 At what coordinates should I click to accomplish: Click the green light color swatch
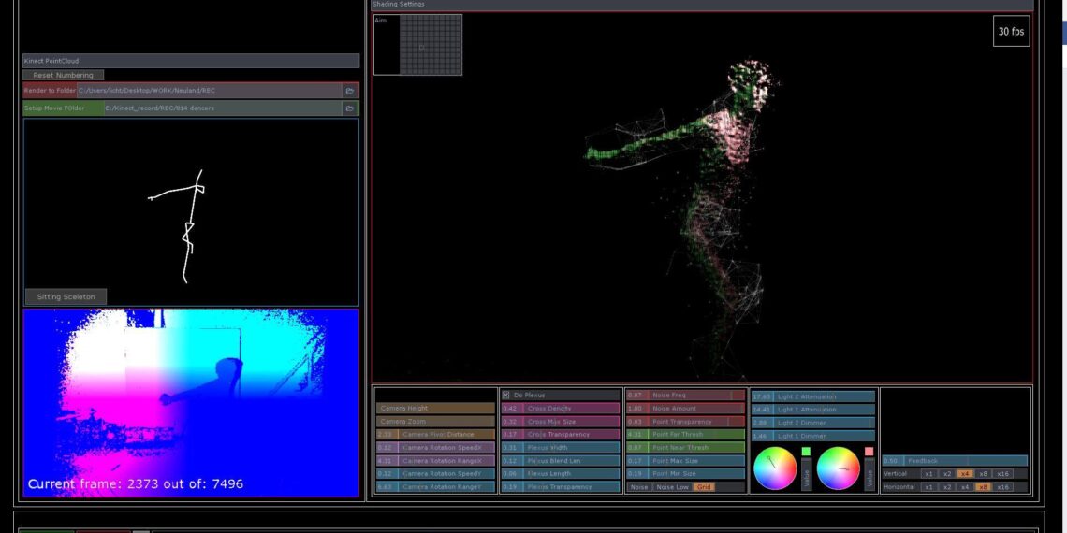[x=806, y=453]
